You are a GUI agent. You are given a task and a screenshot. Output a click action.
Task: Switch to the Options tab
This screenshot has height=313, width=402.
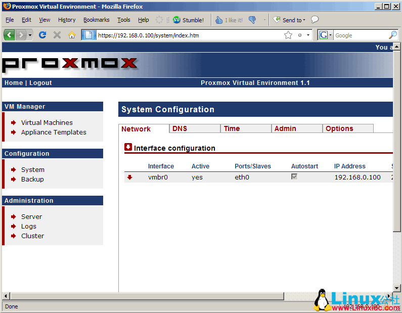click(348, 128)
